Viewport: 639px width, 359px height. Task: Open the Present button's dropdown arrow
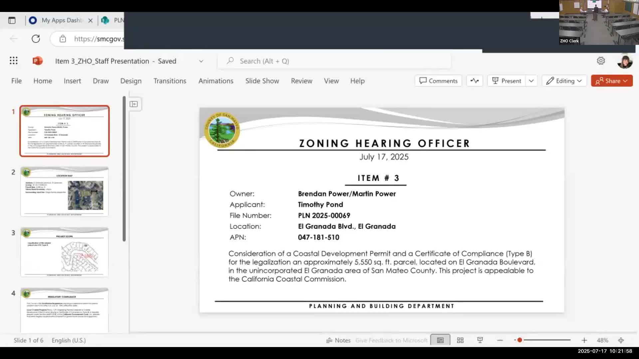coord(531,81)
